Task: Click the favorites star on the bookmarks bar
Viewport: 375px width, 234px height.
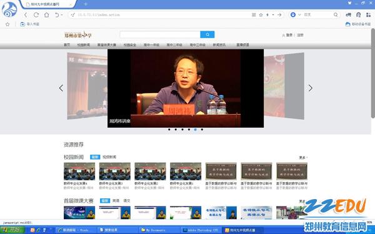Action: coord(7,24)
